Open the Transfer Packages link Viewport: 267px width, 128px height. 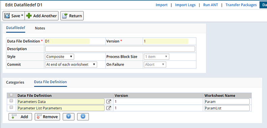click(x=241, y=5)
